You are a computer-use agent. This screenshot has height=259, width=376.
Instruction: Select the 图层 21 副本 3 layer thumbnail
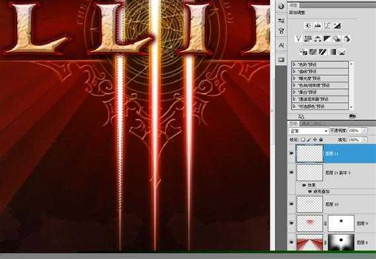tap(309, 173)
